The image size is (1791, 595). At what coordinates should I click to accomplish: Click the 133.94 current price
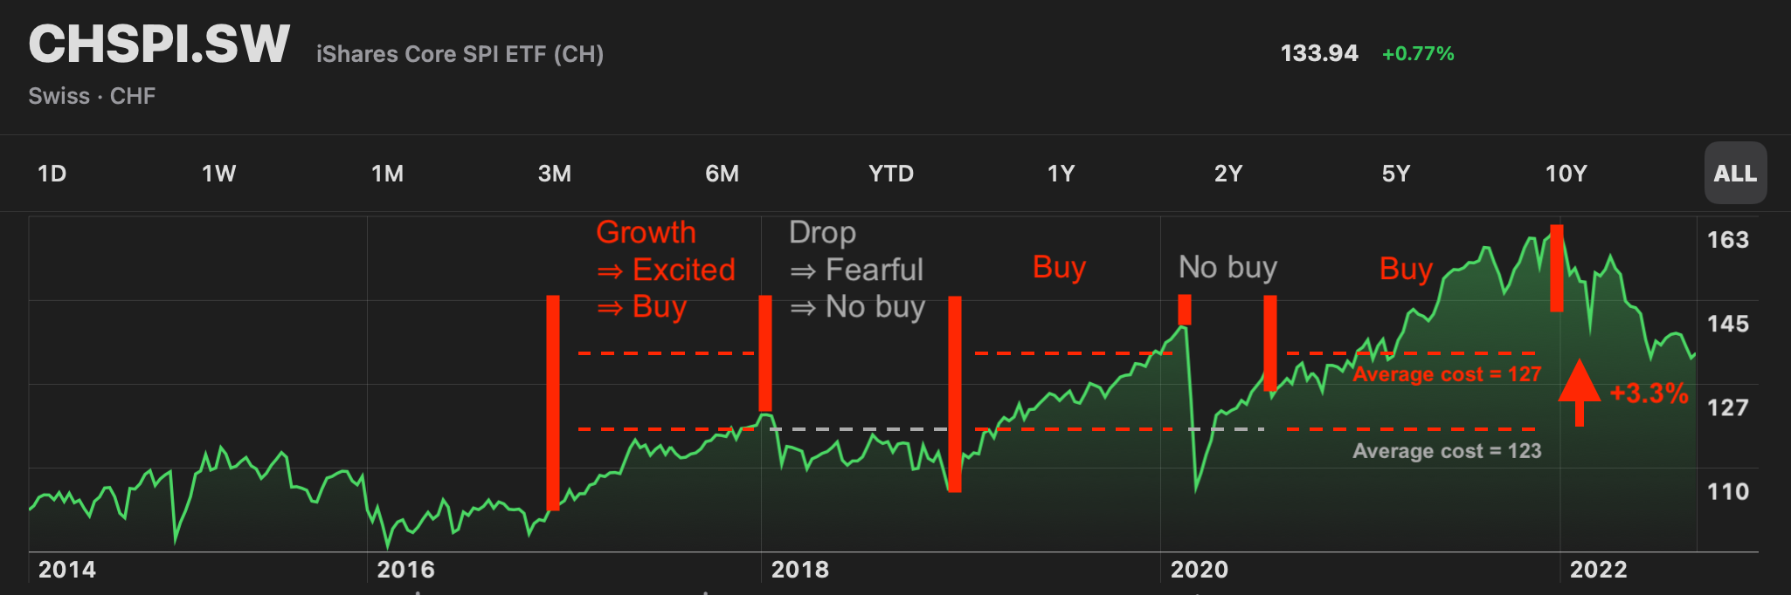tap(1319, 53)
